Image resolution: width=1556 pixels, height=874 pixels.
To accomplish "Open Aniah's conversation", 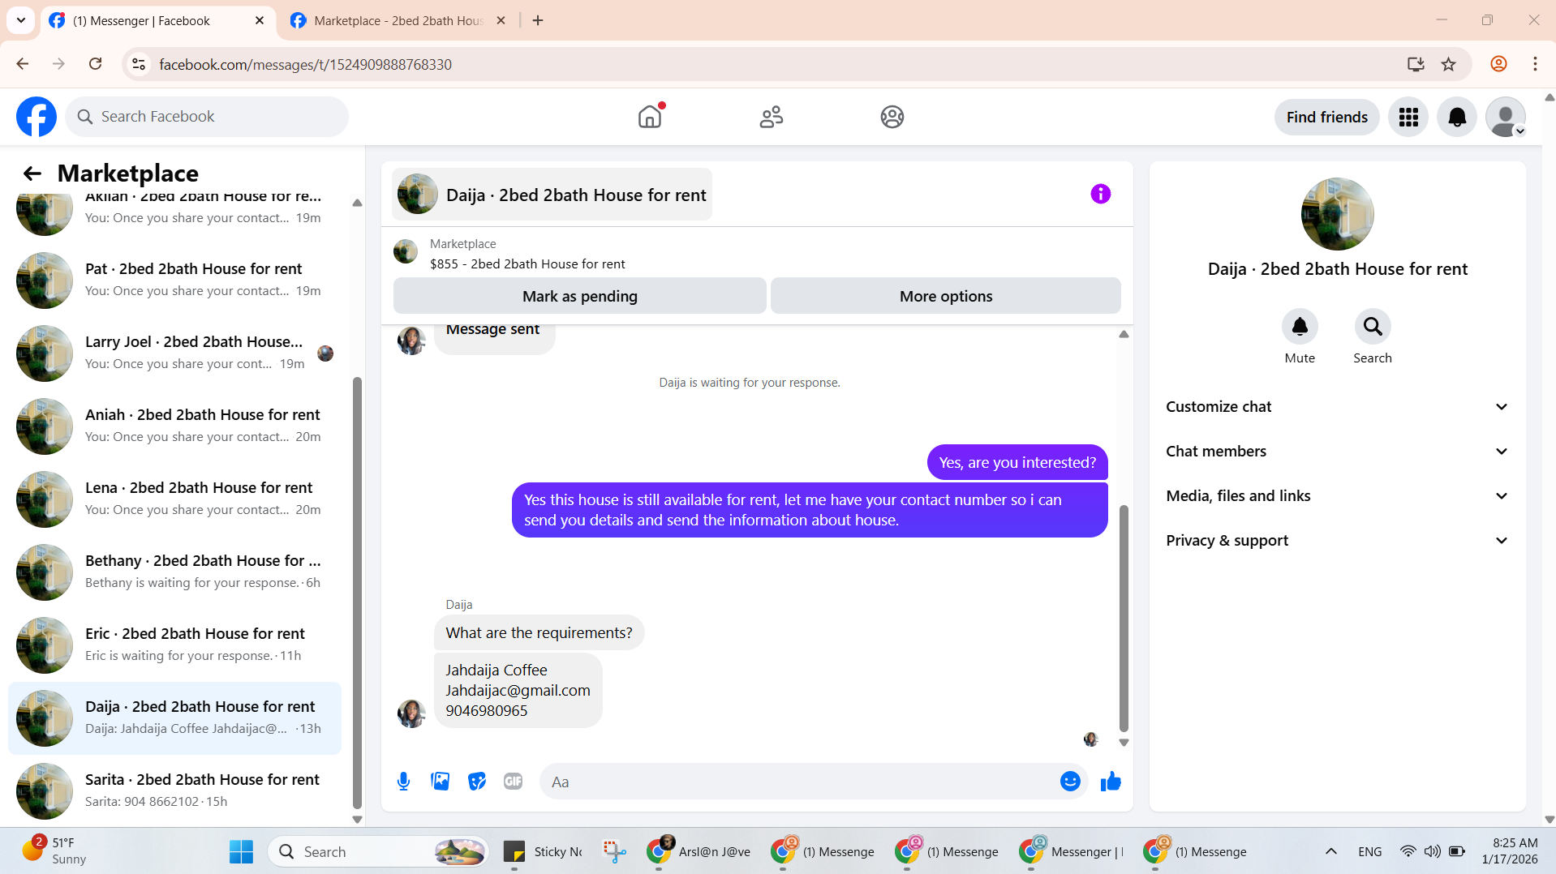I will pyautogui.click(x=174, y=426).
